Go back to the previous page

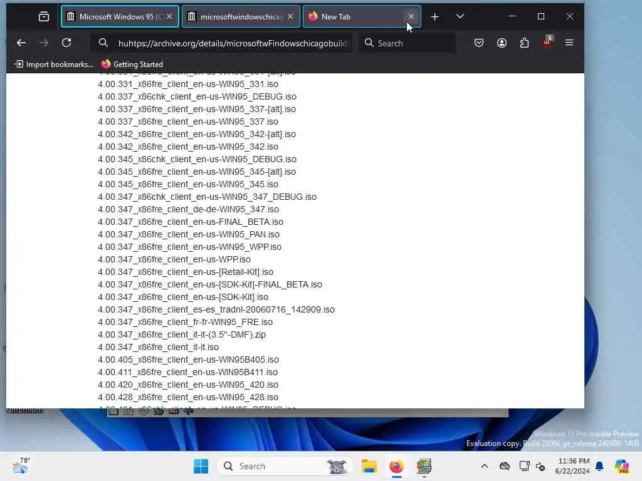click(x=21, y=43)
